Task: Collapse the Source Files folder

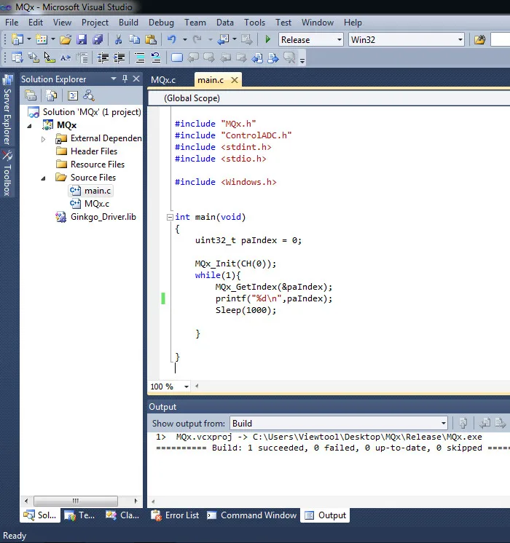Action: tap(43, 178)
